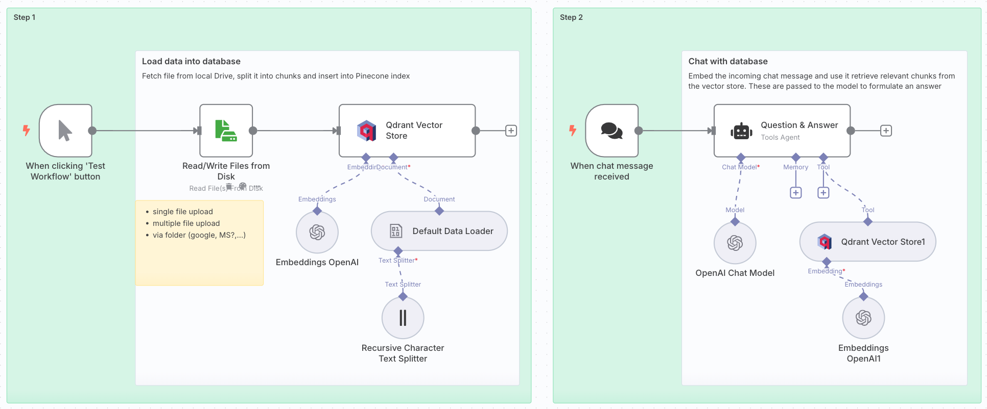The image size is (987, 409).
Task: Click the 'via folder (google, MS?,...)' bullet
Action: pos(199,235)
